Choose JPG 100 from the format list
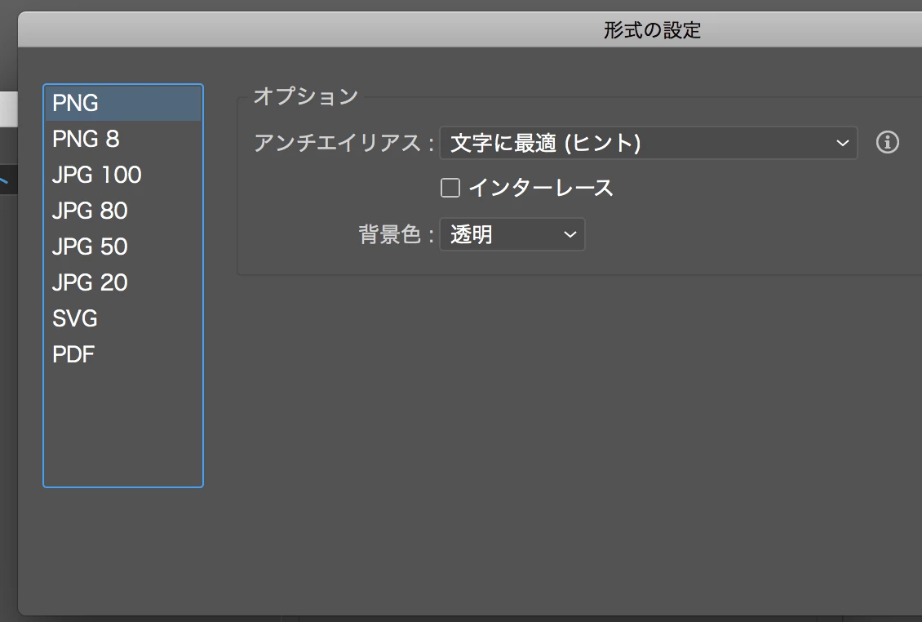This screenshot has width=922, height=622. tap(123, 175)
